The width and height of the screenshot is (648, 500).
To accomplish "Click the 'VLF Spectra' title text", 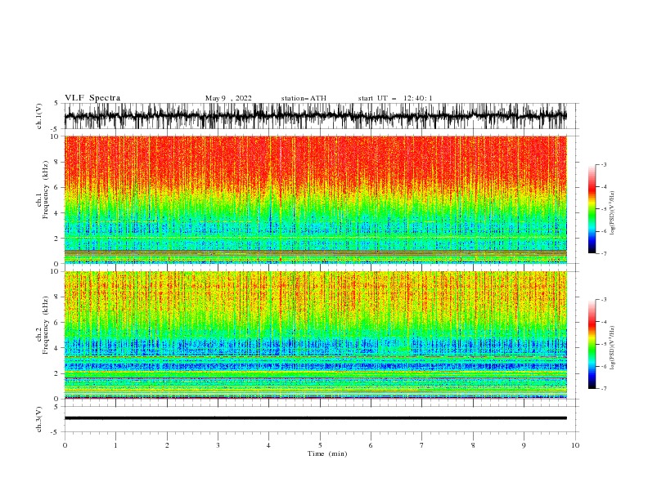I will (x=92, y=98).
